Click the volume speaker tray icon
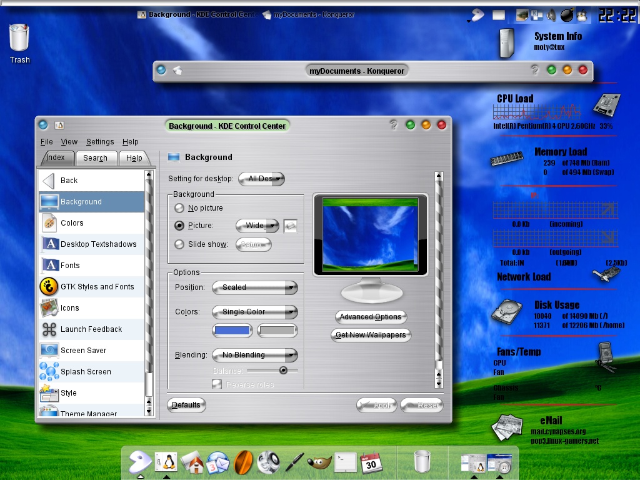The image size is (640, 480). point(551,16)
